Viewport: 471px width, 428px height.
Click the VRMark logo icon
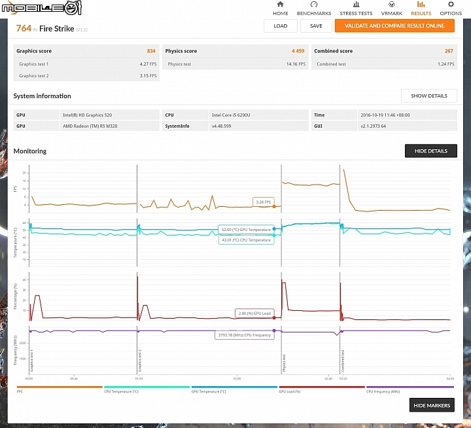coord(391,4)
